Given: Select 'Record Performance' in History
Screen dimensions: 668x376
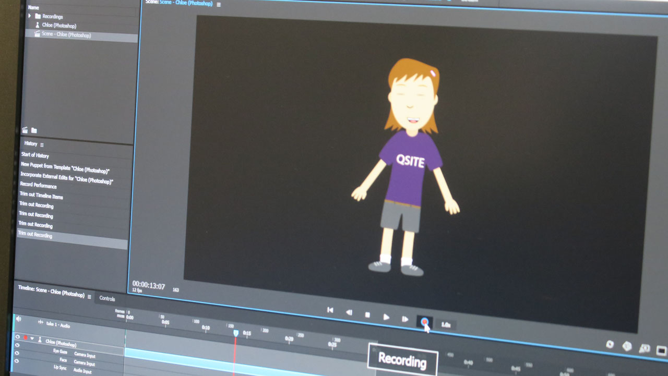Looking at the screenshot, I should (39, 185).
